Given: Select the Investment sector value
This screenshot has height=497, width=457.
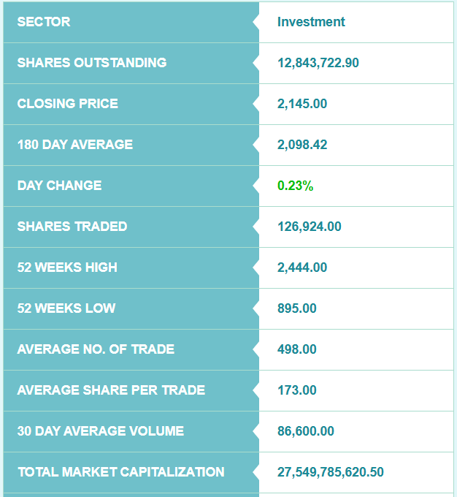Looking at the screenshot, I should tap(311, 22).
